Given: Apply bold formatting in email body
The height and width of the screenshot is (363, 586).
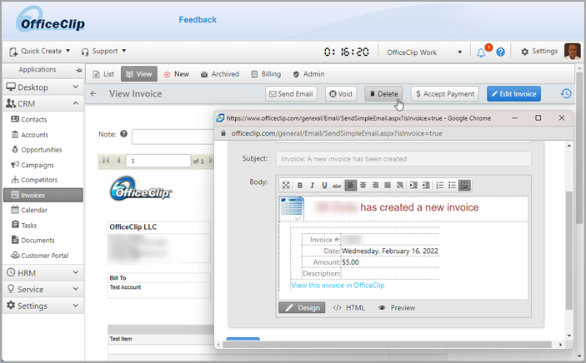Looking at the screenshot, I should [x=300, y=185].
